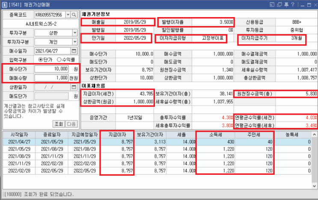
Task: Click the 신용등급 value BBB+
Action: (297, 22)
